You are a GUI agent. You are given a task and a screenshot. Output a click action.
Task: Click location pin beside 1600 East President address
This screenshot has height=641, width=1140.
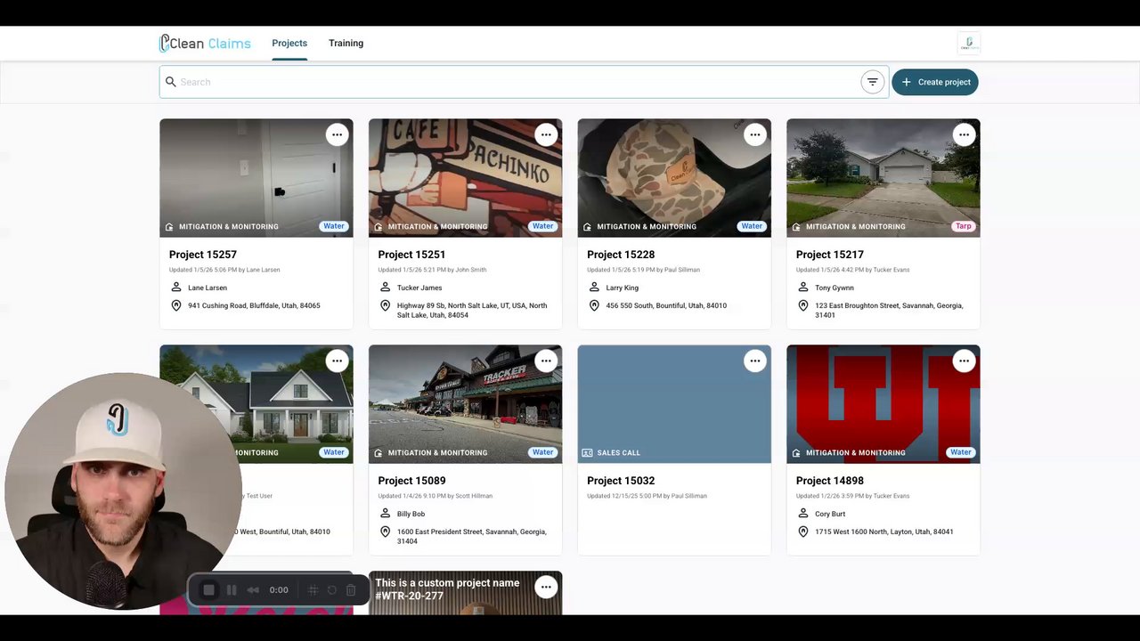pyautogui.click(x=386, y=531)
